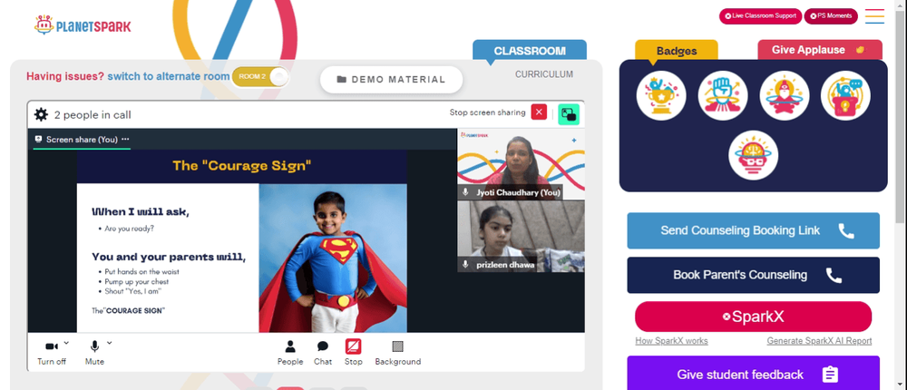This screenshot has height=390, width=907.
Task: Click mic icon on prizleen dhawa tile
Action: click(465, 265)
